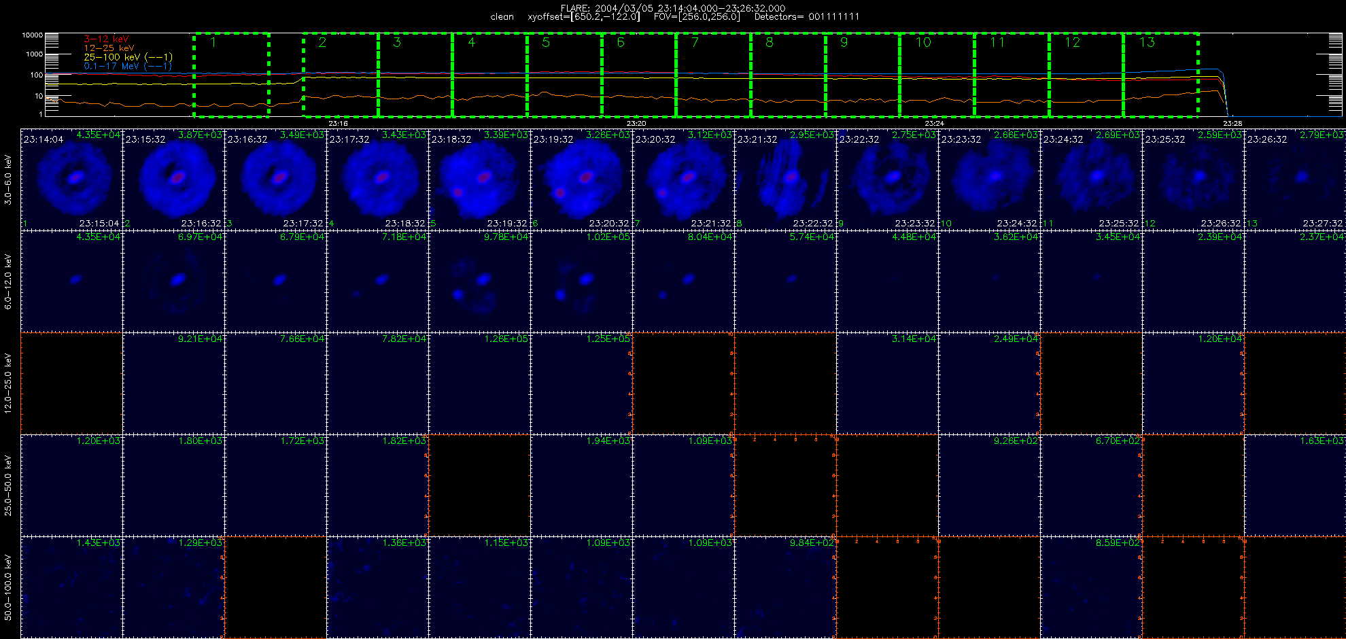Select time interval box 7 on lightcurve
The image size is (1346, 639).
(x=713, y=74)
